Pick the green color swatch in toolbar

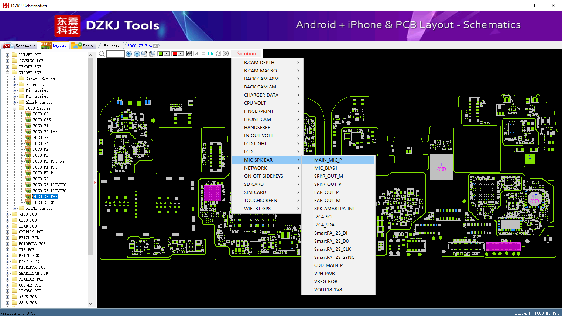tap(161, 54)
